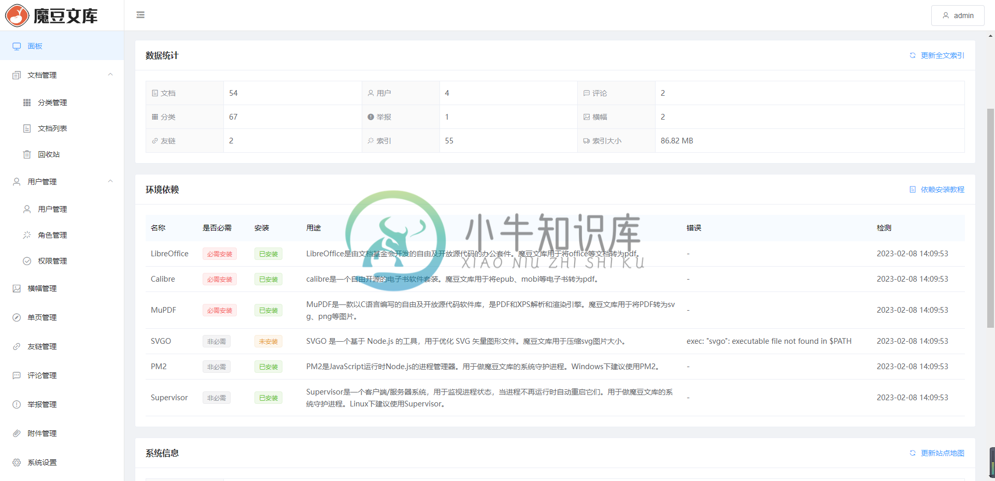Click the 86.82 MB index size value
The image size is (995, 481).
point(677,141)
